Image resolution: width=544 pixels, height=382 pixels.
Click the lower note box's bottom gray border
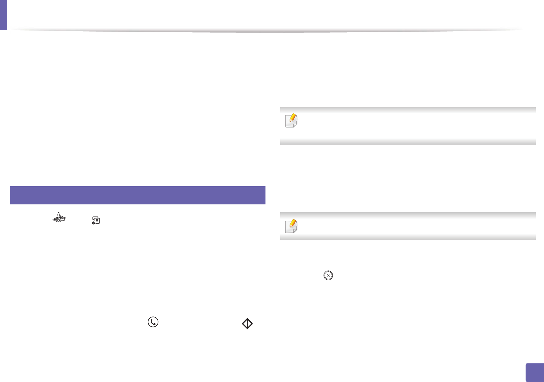408,237
